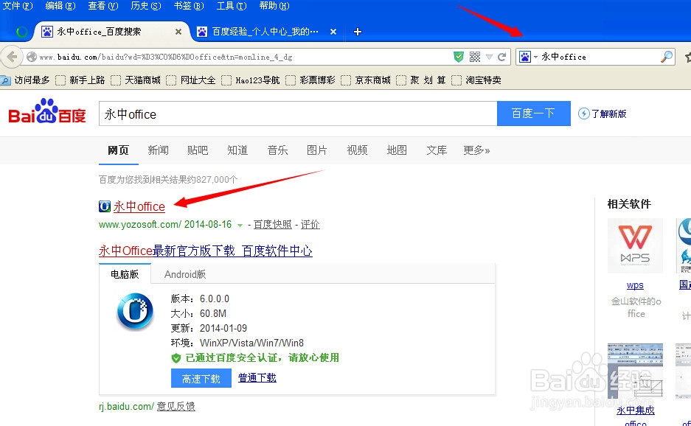Open the 书签 menu
The image size is (691, 426).
pyautogui.click(x=189, y=6)
